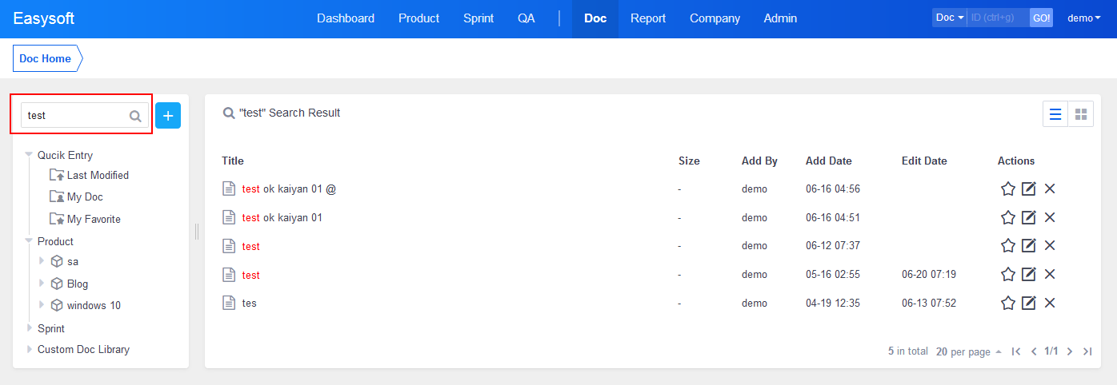Image resolution: width=1117 pixels, height=385 pixels.
Task: Open My Favorite quick entry
Action: click(93, 219)
